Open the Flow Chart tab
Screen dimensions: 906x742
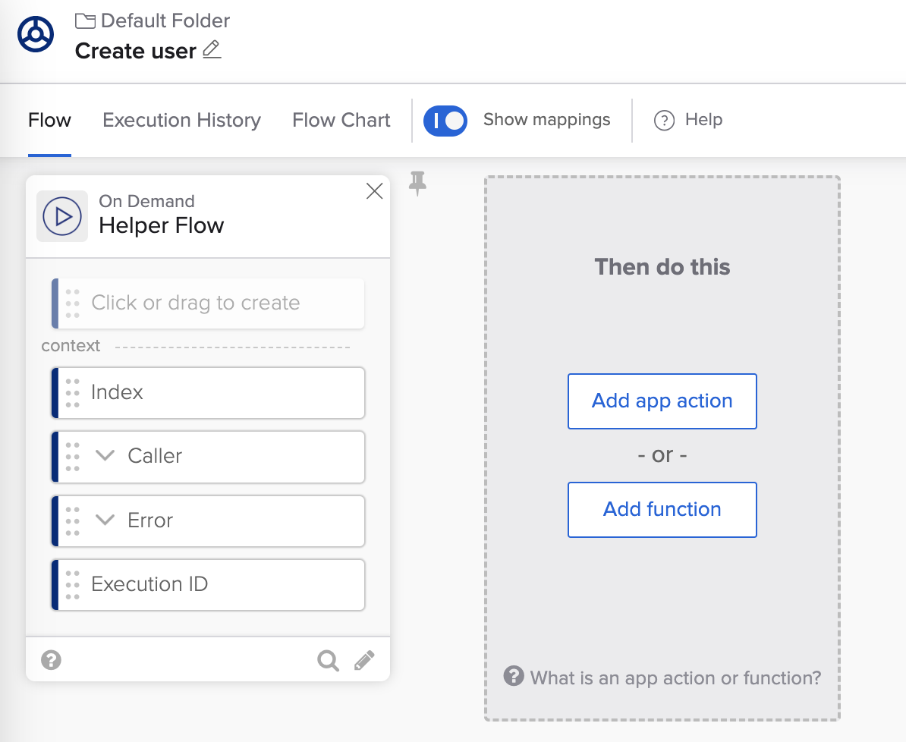tap(341, 121)
